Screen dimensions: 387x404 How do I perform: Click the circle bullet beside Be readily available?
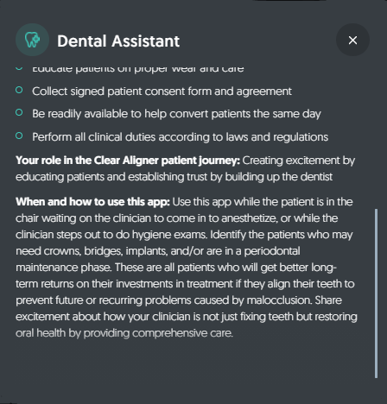pyautogui.click(x=19, y=112)
